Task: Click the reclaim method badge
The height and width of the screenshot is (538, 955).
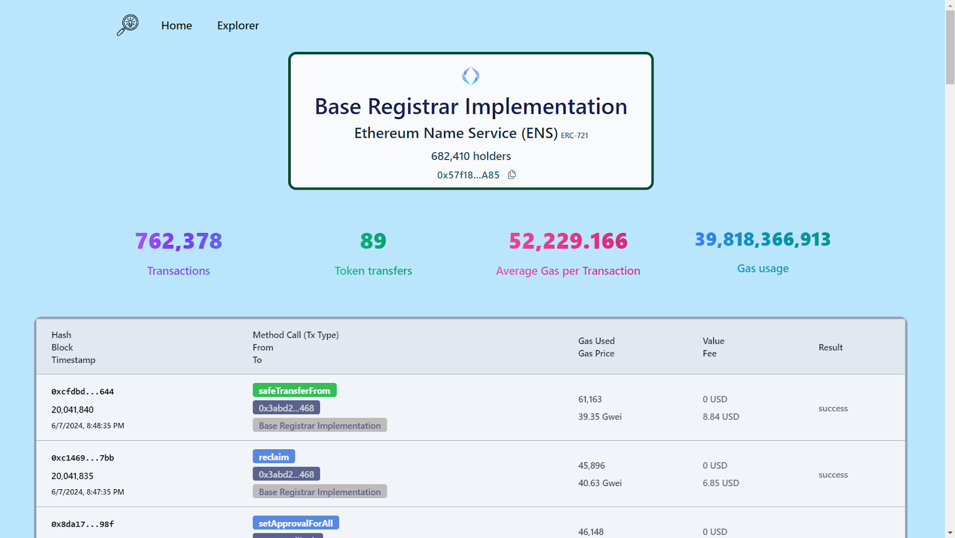Action: 274,456
